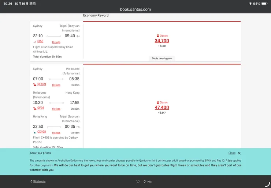Viewport: 271px width, 188px height.
Task: Go back with Start again link
Action: tap(39, 181)
